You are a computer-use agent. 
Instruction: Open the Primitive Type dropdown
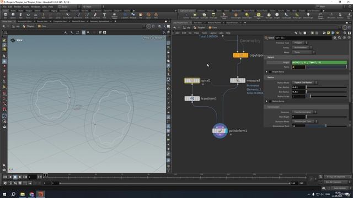click(x=300, y=43)
